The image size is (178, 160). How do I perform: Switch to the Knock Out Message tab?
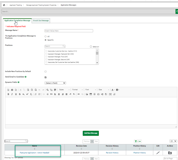41,20
